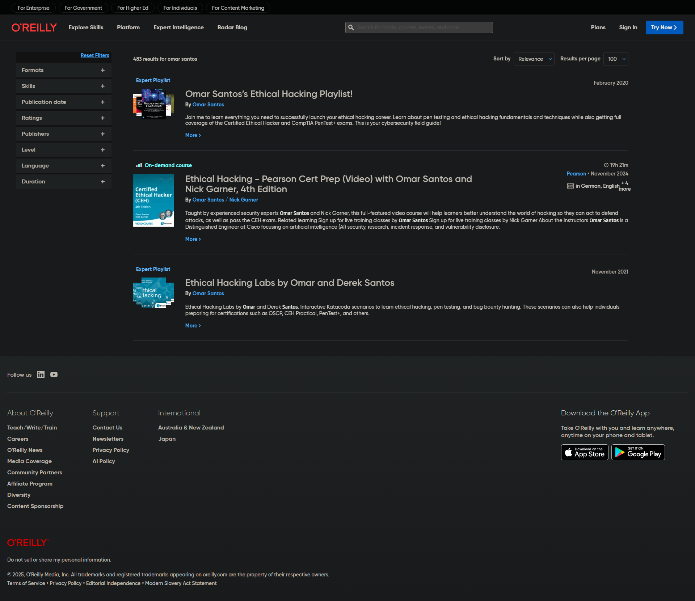Select the For Individuals tab

coord(180,8)
